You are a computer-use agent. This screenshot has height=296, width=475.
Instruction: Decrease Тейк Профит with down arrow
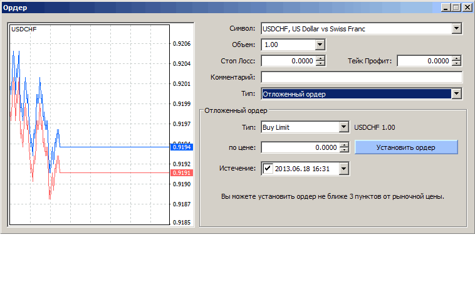click(x=456, y=63)
